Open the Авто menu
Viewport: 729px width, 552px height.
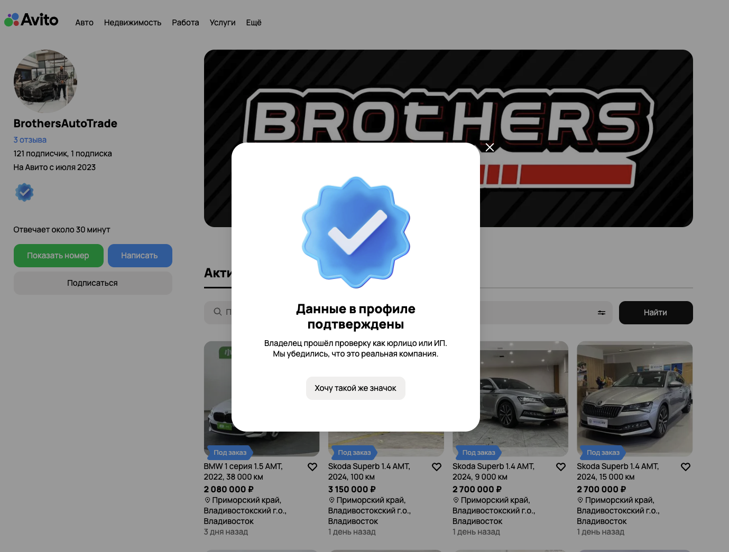pyautogui.click(x=84, y=23)
